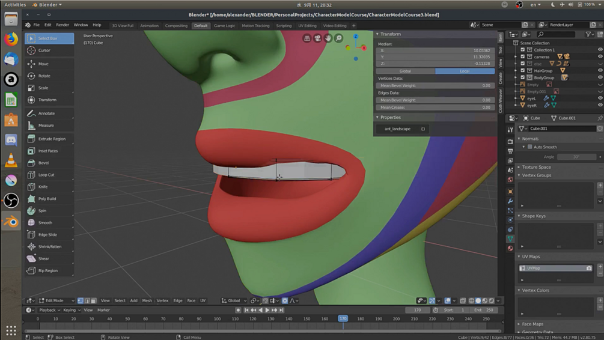Choose the Rotate tool
The image size is (604, 340).
click(49, 76)
